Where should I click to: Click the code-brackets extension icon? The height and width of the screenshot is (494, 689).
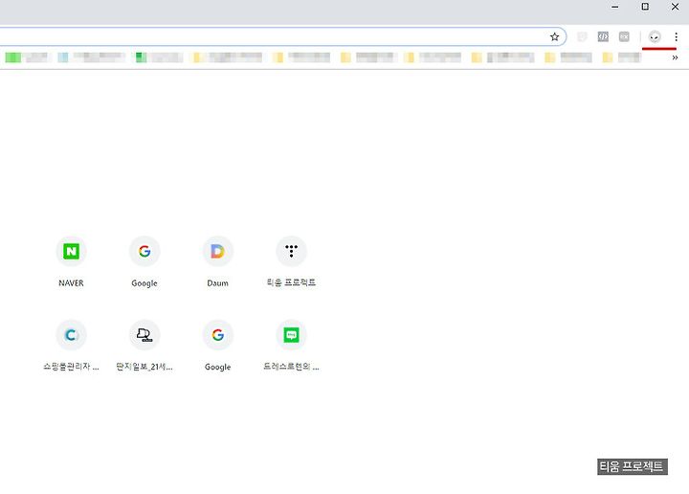tap(603, 37)
